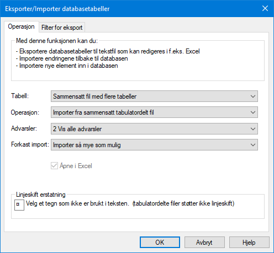Confirm with the OK button

tap(160, 243)
